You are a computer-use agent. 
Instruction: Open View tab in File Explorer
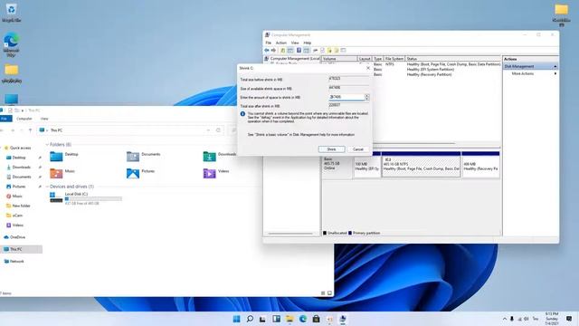pos(44,119)
